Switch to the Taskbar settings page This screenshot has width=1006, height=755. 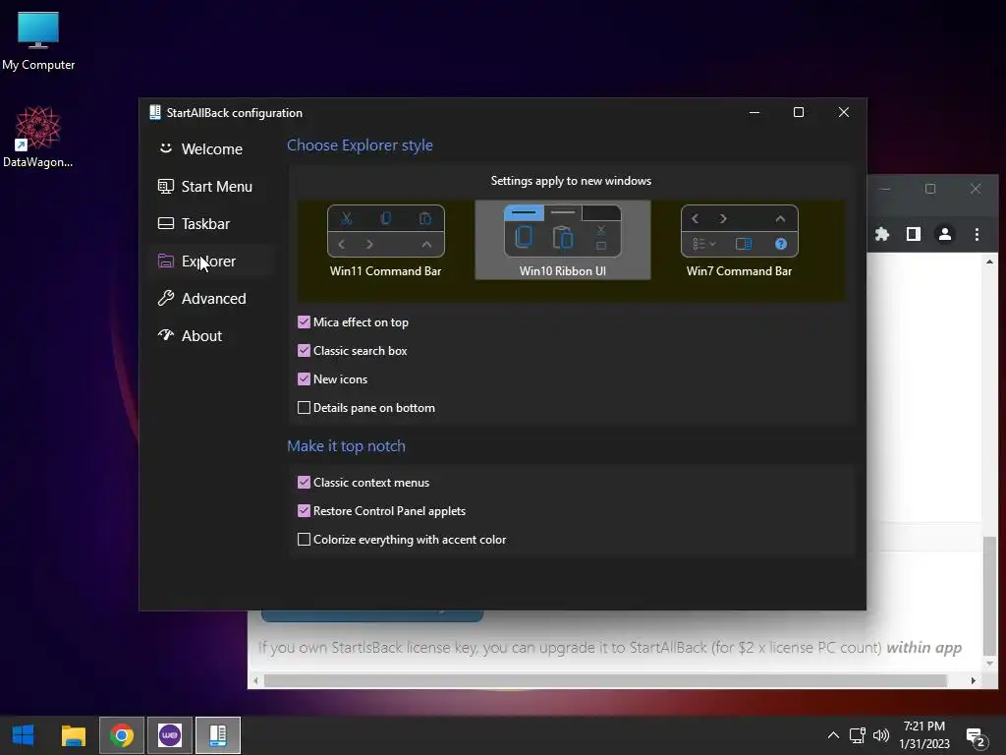pyautogui.click(x=211, y=223)
